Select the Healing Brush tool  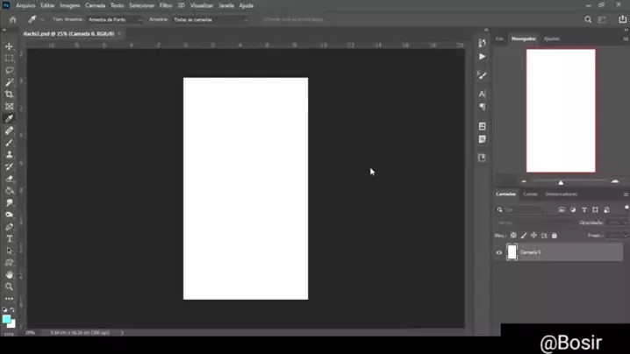[10, 131]
